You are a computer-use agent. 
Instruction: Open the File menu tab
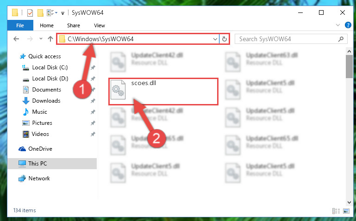coord(20,25)
